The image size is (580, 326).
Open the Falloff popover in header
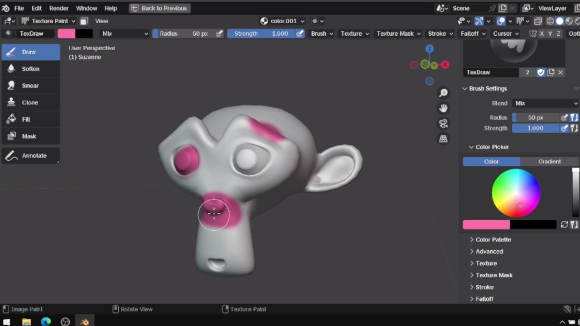pos(473,34)
